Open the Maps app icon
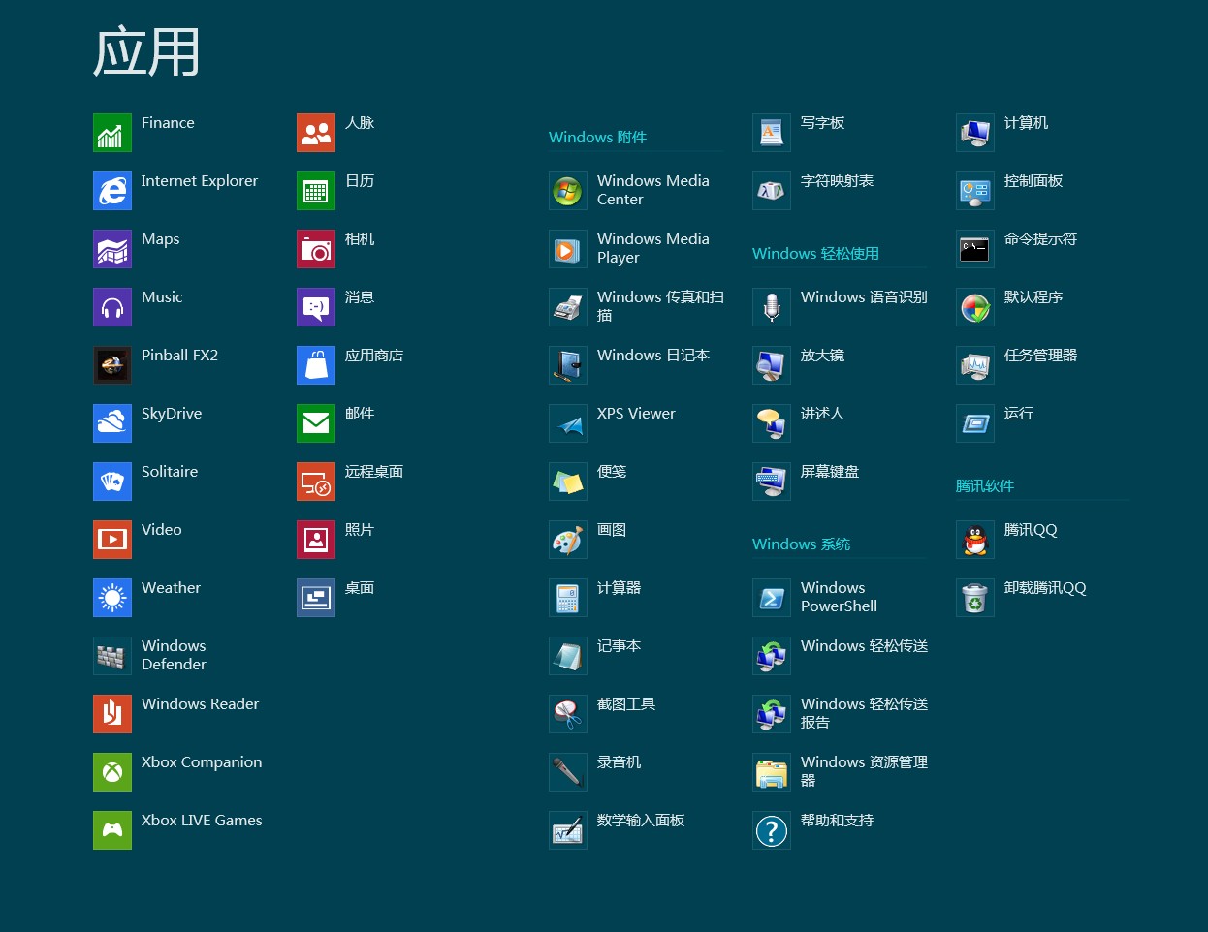Viewport: 1208px width, 932px height. coord(112,249)
